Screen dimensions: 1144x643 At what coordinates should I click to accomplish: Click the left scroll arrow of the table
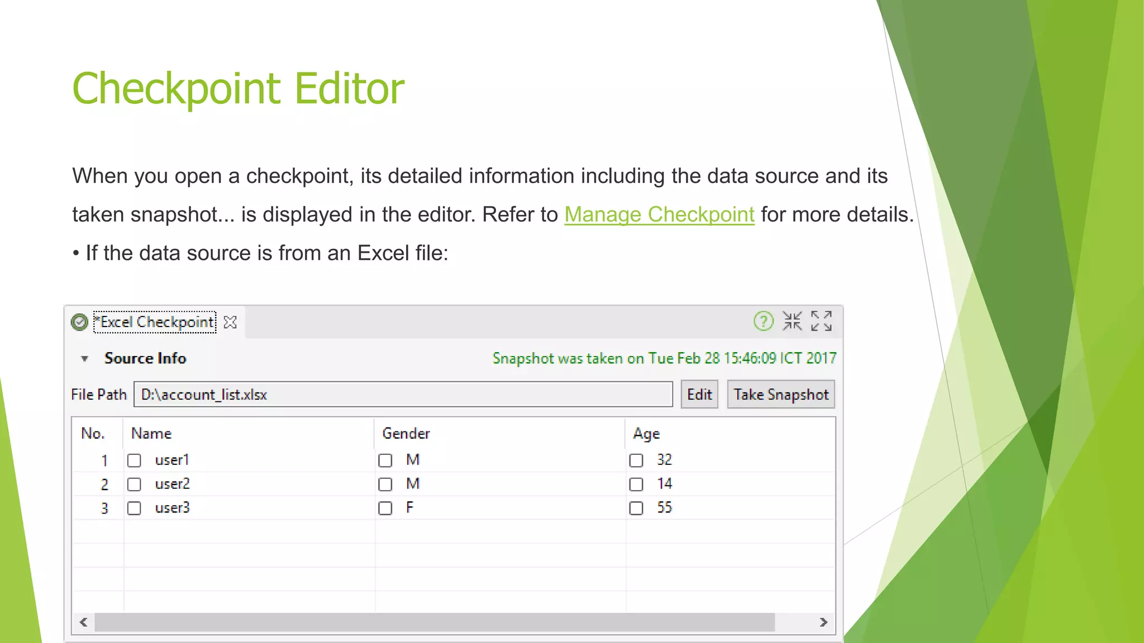(84, 622)
